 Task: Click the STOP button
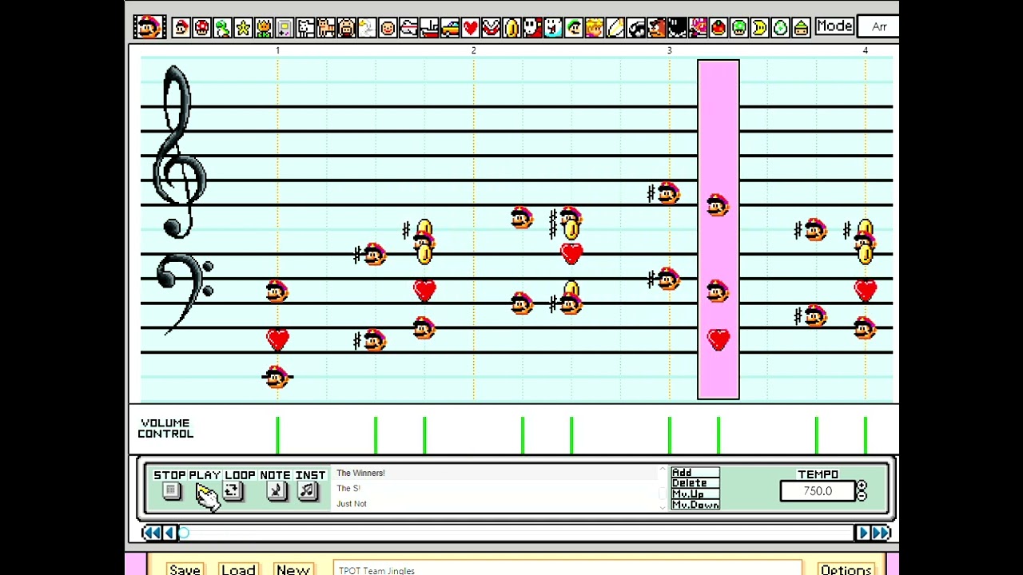pos(171,491)
